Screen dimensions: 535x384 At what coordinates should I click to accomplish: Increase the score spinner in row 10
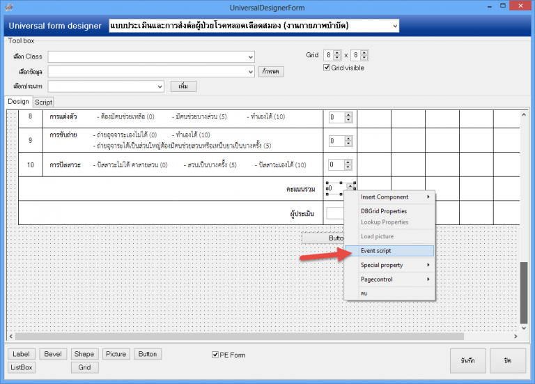(x=348, y=162)
